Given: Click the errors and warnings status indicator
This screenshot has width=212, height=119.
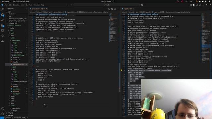Looking at the screenshot, I should 25,118.
